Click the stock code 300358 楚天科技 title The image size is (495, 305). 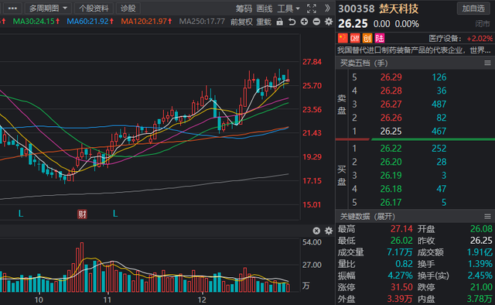(x=378, y=9)
